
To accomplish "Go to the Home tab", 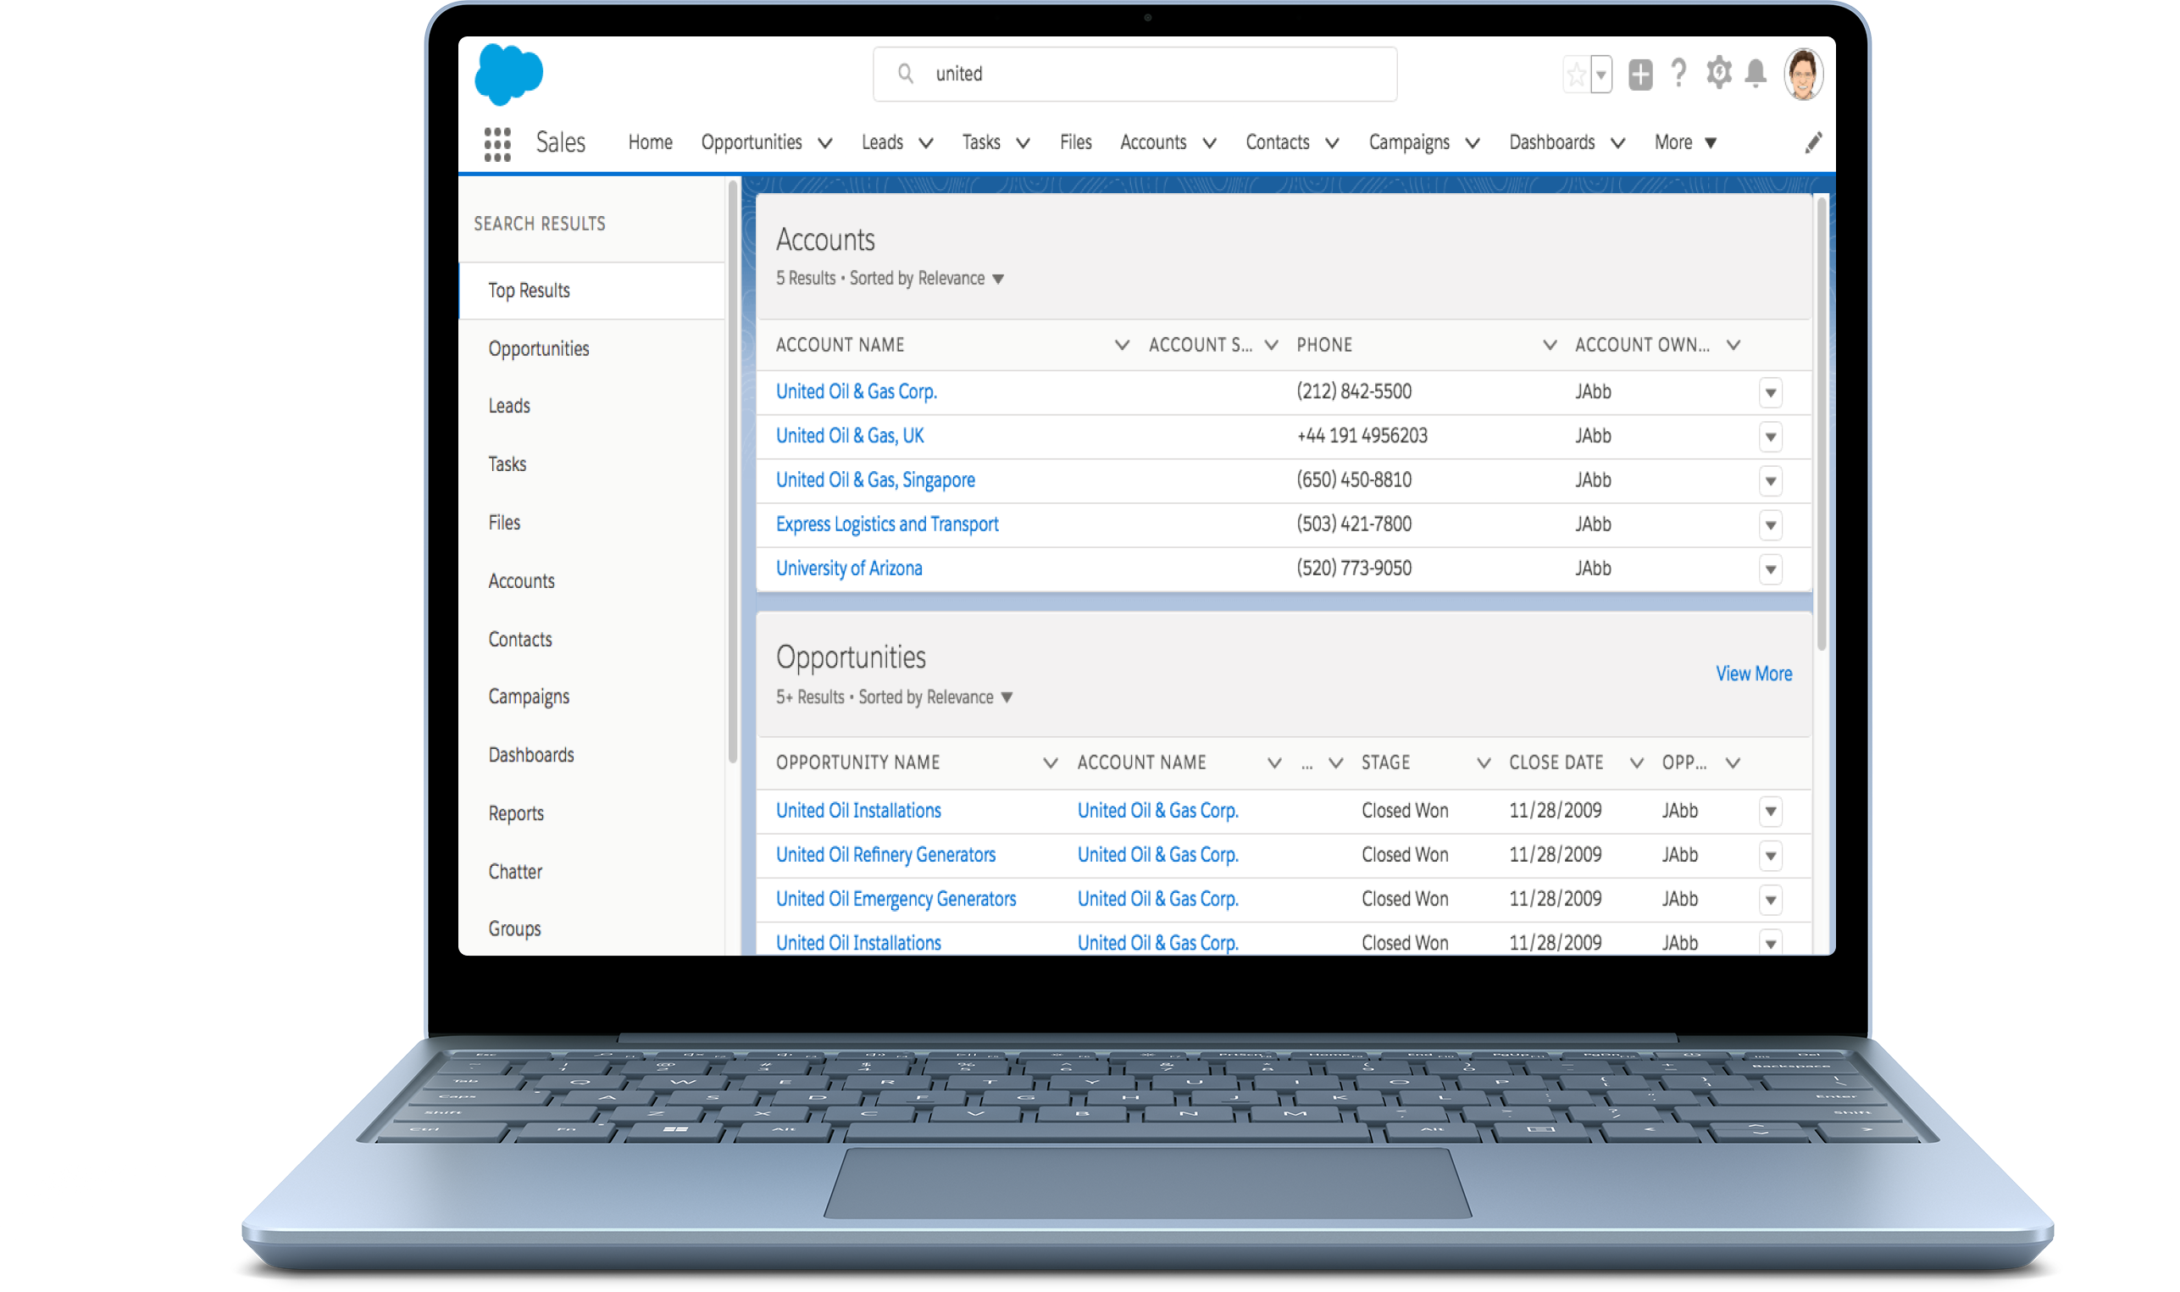I will coord(651,143).
